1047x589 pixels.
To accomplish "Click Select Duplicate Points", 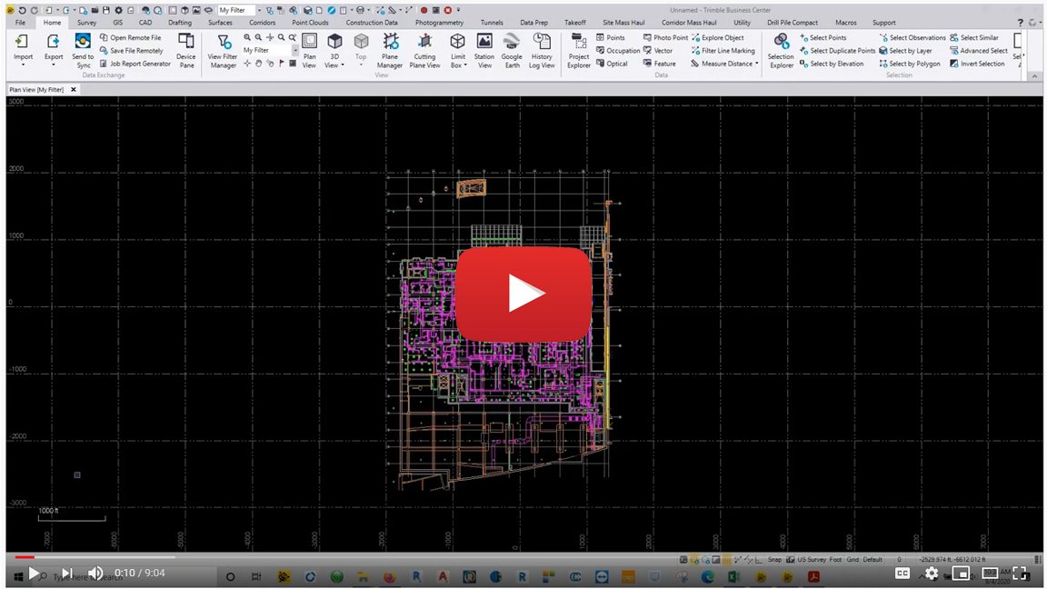I will coord(837,51).
